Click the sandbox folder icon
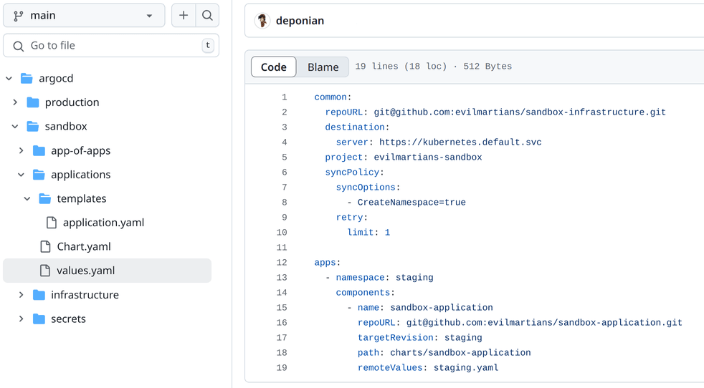Viewport: 704px width, 388px height. click(33, 127)
